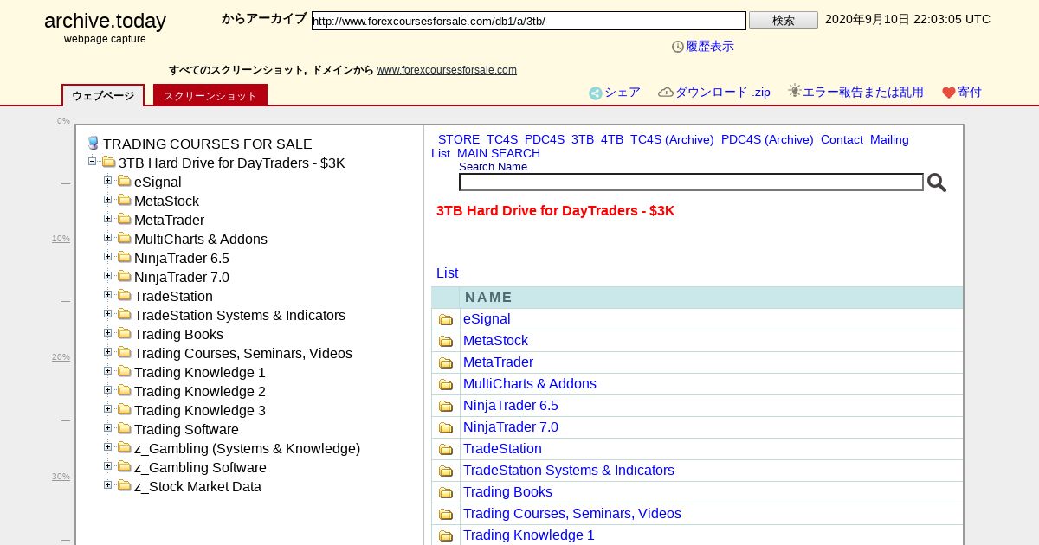This screenshot has height=545, width=1039.
Task: Click the NinjaTrader 7.0 table folder icon
Action: [446, 427]
